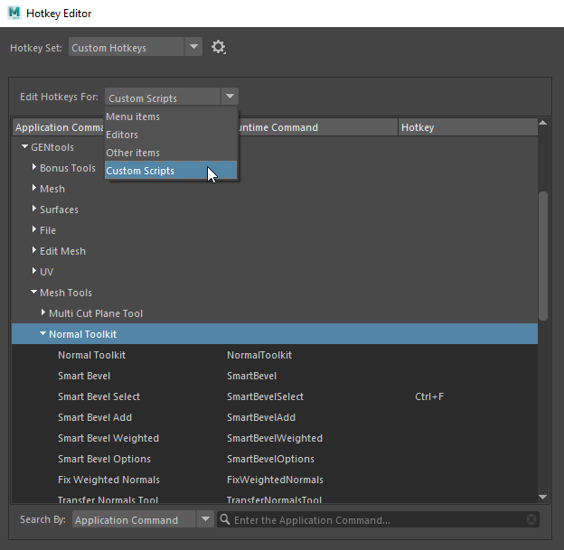Click the scroll down arrow

(543, 497)
